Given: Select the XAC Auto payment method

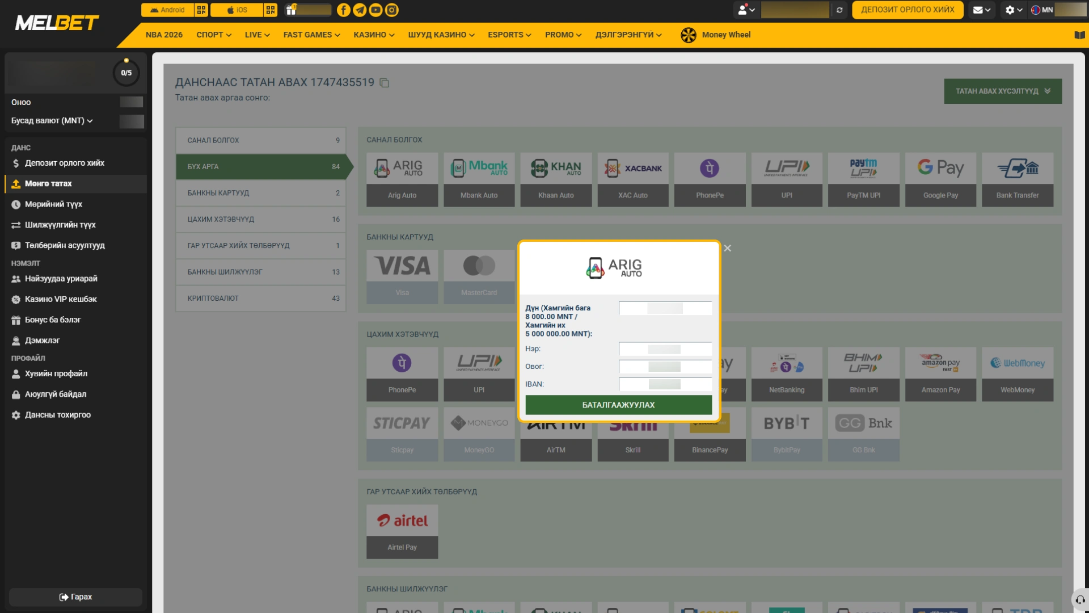Looking at the screenshot, I should pos(633,179).
